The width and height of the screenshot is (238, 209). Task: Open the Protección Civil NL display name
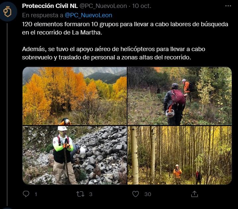tap(50, 6)
